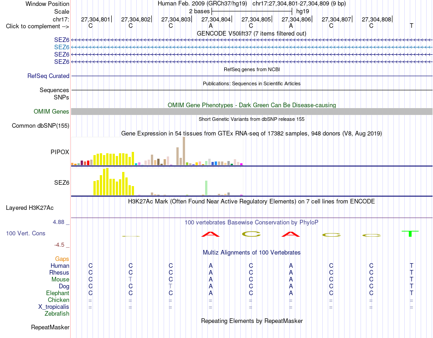Viewport: 433px width, 338px height.
Task: Click the Mouse species label
Action: 60,280
